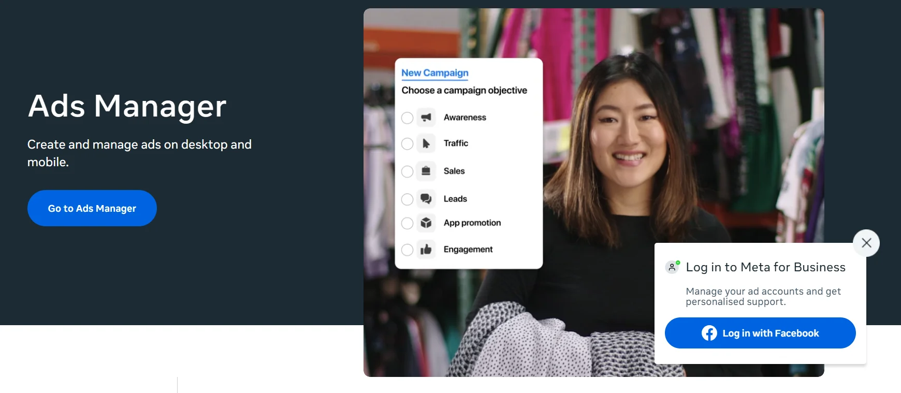Click the Traffic cursor icon
901x393 pixels.
tap(426, 143)
